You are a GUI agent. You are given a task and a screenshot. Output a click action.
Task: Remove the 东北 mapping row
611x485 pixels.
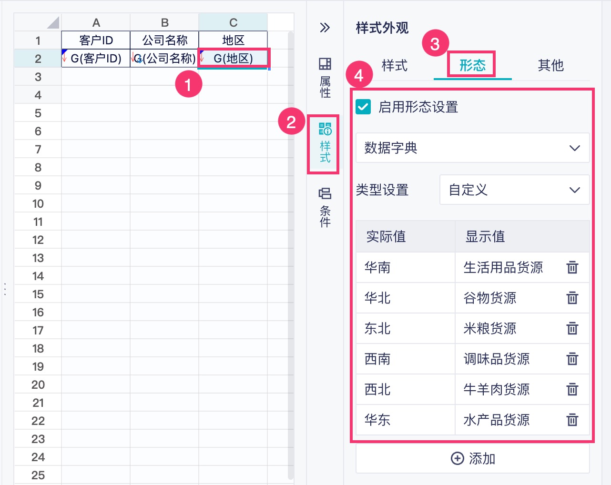pos(572,329)
